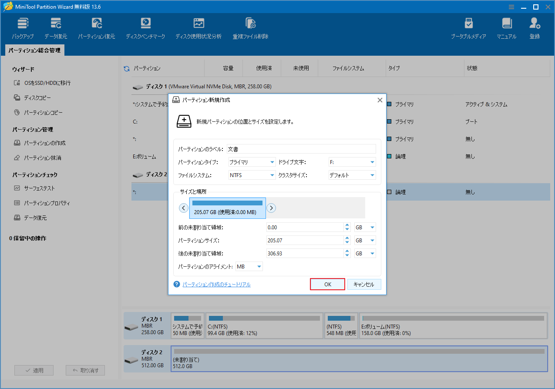555x389 pixels.
Task: Open ディスク使用状況分析 disk space analyzer
Action: 198,27
